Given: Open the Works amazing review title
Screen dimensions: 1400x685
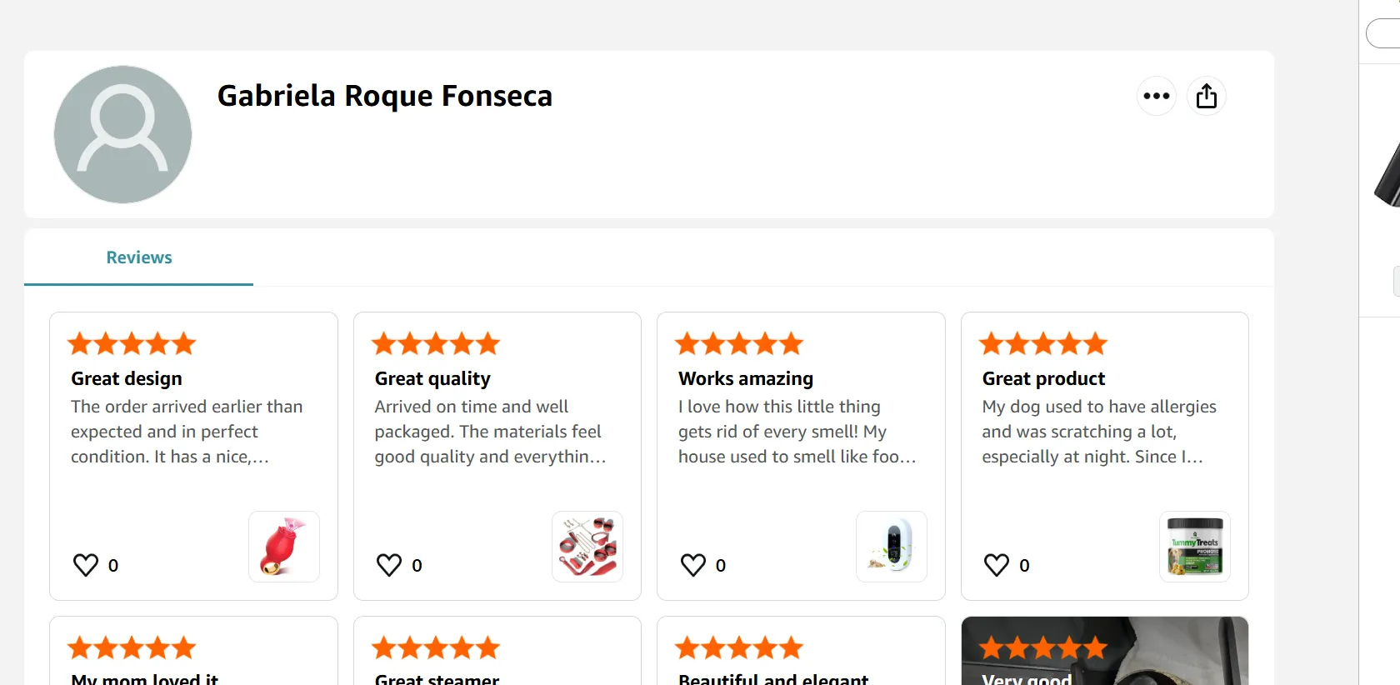Looking at the screenshot, I should pyautogui.click(x=746, y=378).
